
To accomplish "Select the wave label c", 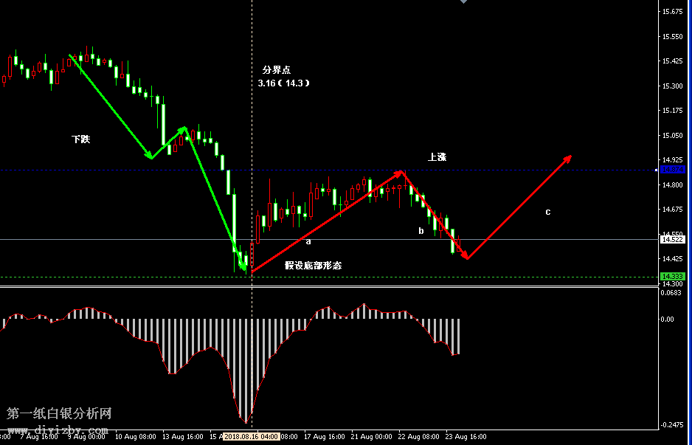I will pyautogui.click(x=547, y=213).
